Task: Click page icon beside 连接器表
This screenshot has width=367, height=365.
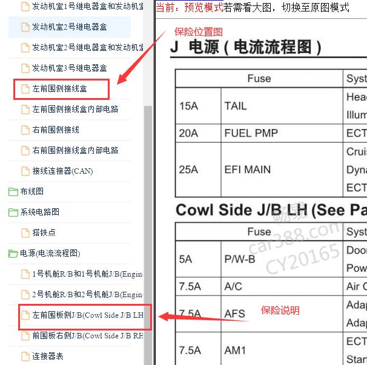Action: click(x=25, y=357)
